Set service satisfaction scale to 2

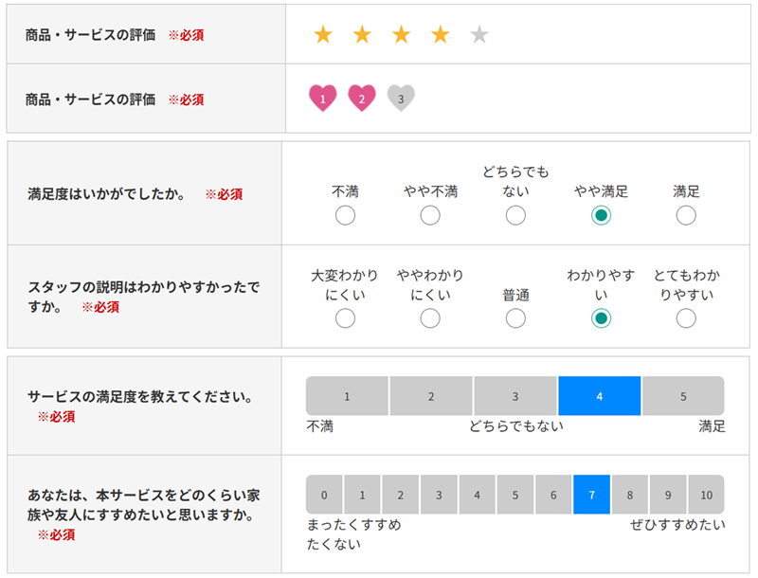point(431,396)
